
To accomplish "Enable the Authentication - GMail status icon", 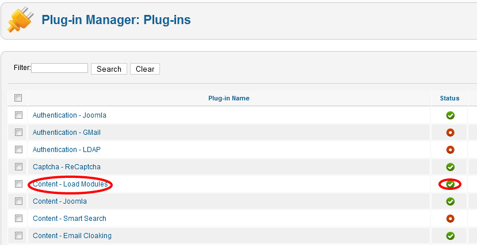I will pyautogui.click(x=450, y=133).
